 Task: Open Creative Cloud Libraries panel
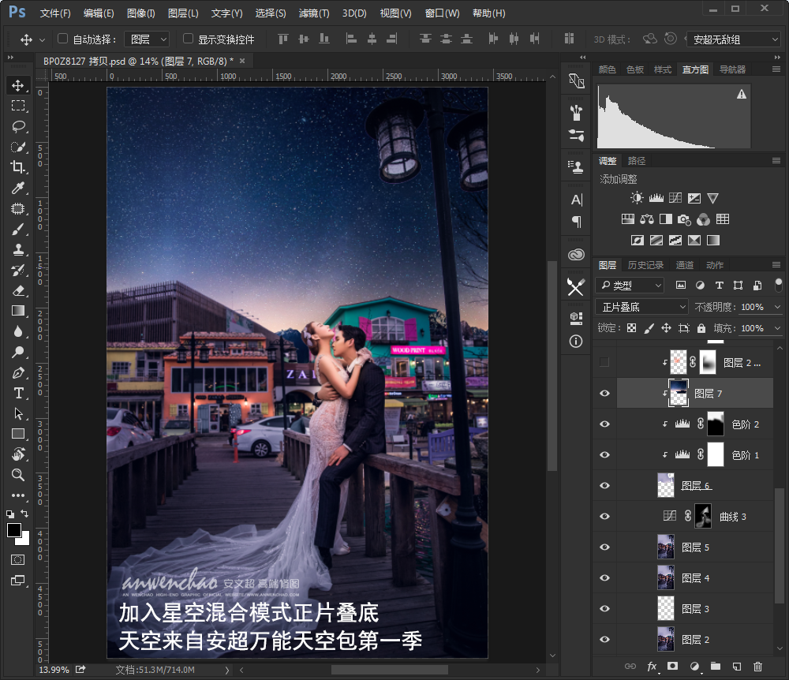coord(576,255)
